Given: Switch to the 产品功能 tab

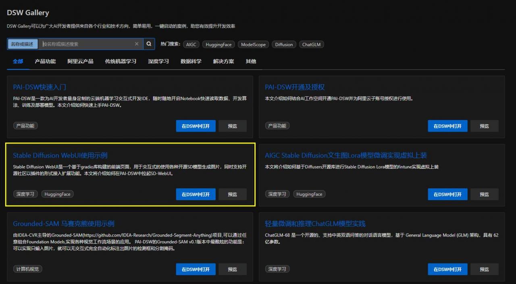Looking at the screenshot, I should click(45, 61).
